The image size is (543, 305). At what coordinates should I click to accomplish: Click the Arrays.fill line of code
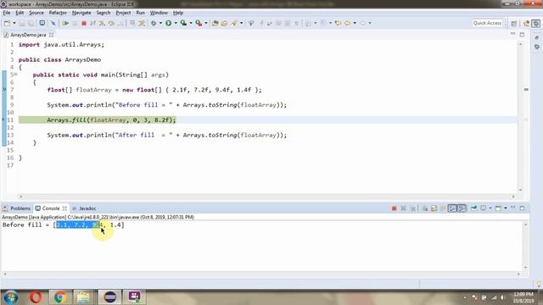tap(111, 120)
